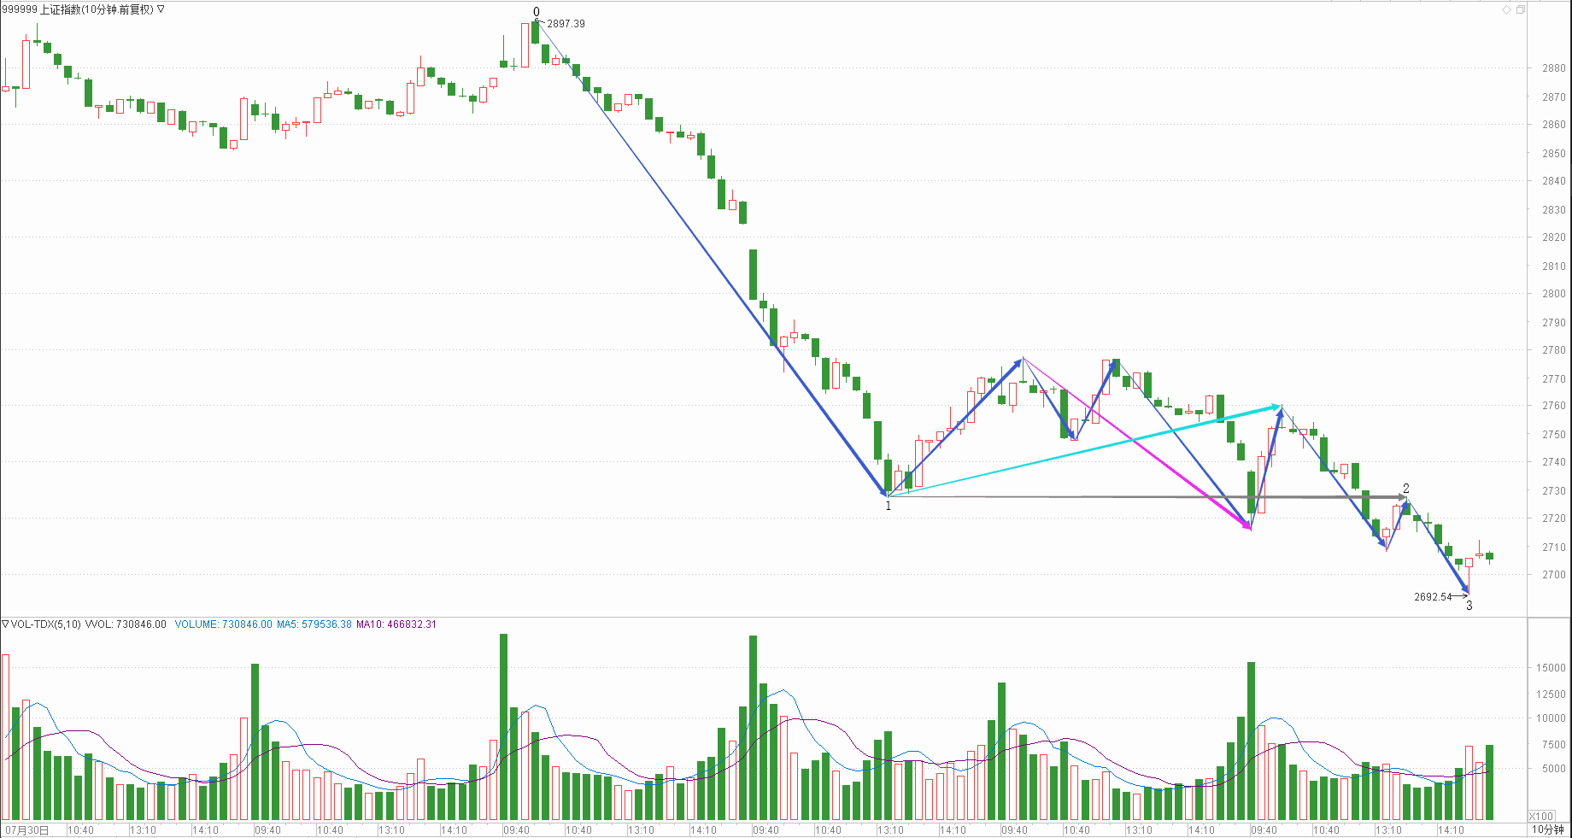This screenshot has width=1572, height=838.
Task: Open the 10分钟 period selector
Action: pos(1546,829)
